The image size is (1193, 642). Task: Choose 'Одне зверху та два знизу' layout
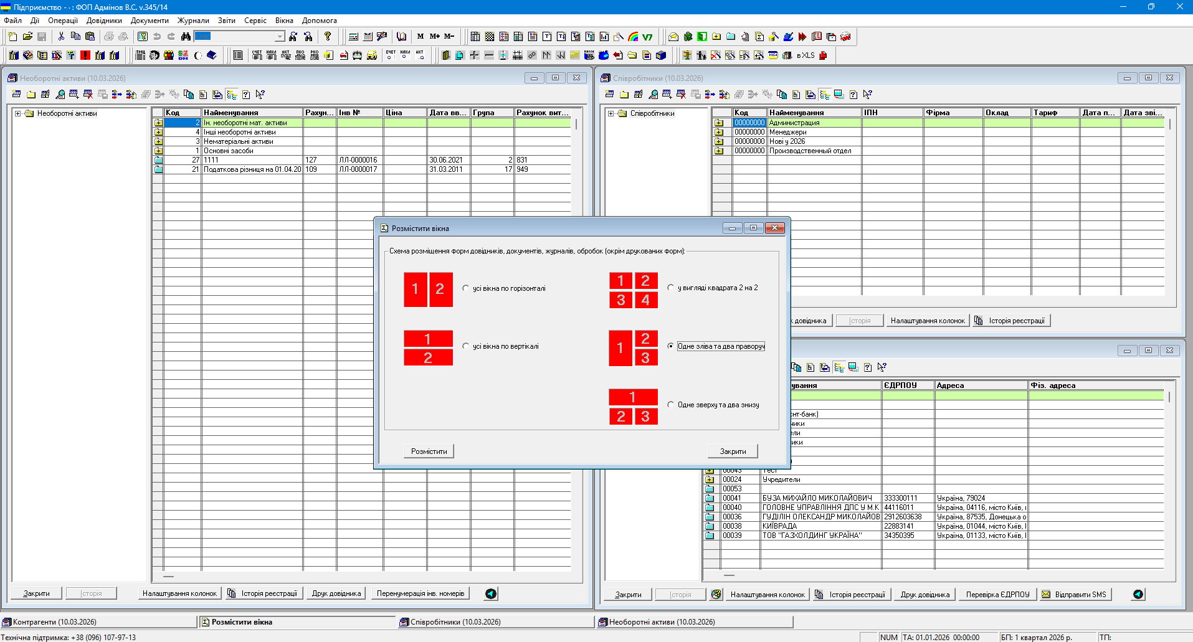(x=671, y=405)
